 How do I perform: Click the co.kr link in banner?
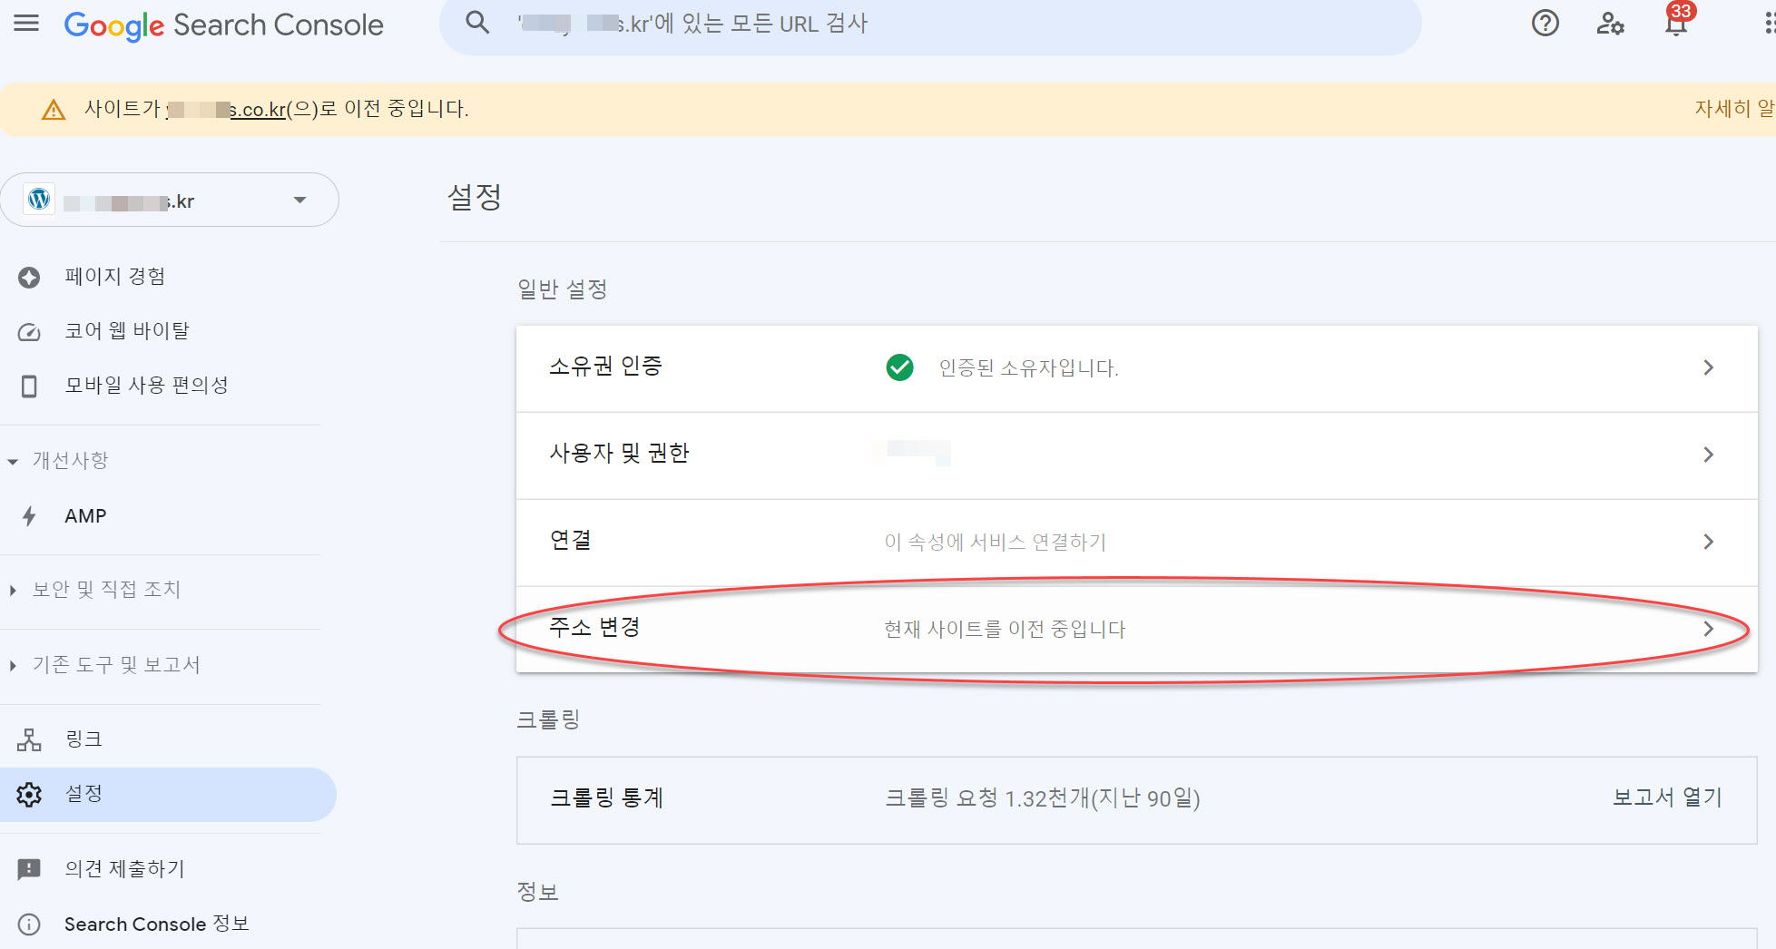click(227, 110)
